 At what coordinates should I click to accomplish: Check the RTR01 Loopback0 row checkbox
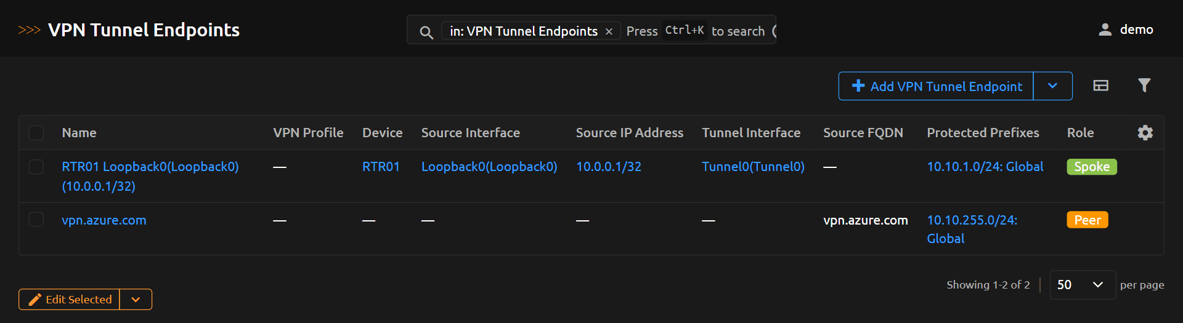[36, 167]
